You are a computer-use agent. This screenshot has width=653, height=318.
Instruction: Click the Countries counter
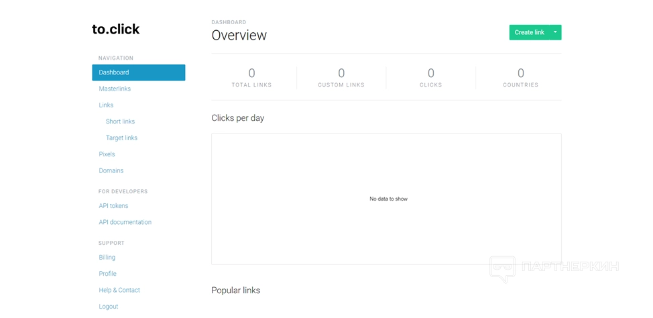pos(520,78)
